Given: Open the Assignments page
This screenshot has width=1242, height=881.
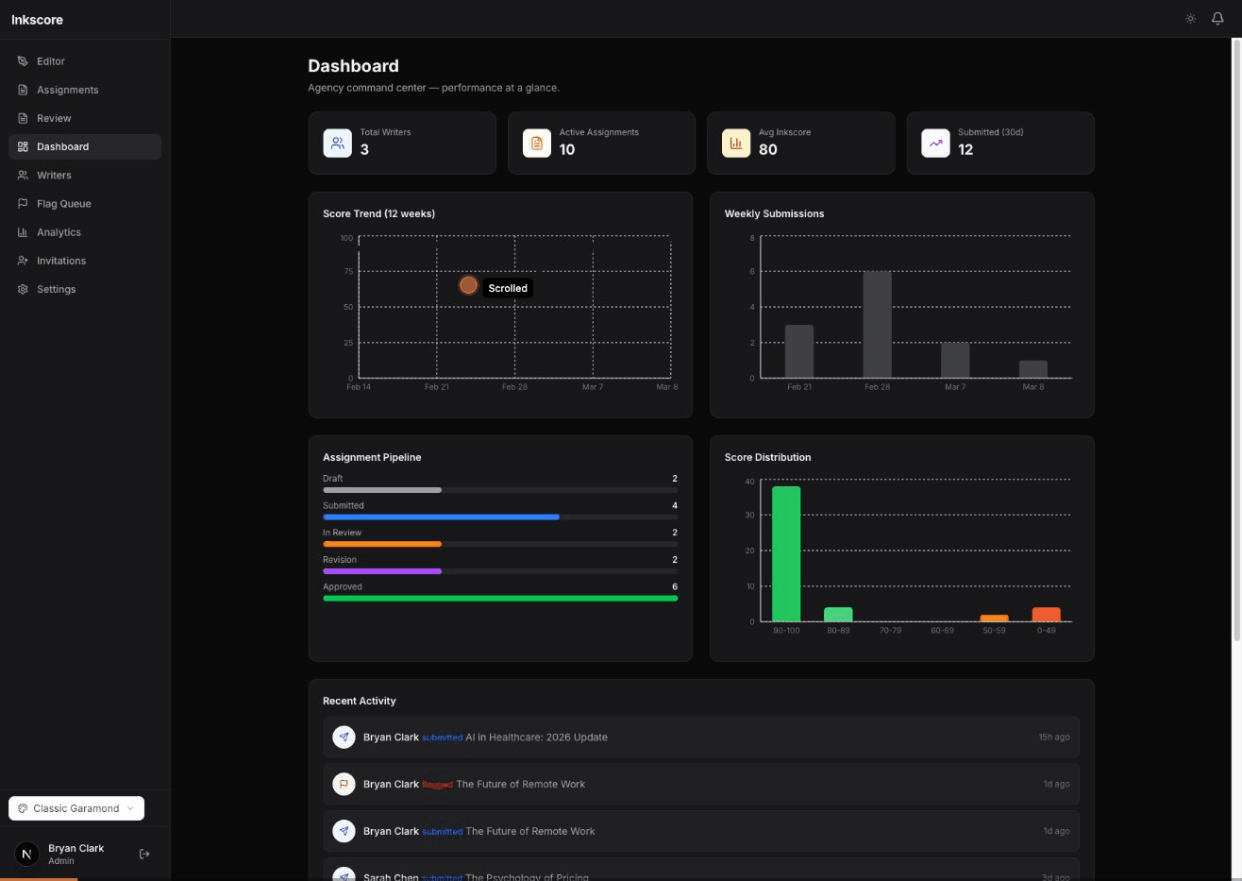Looking at the screenshot, I should [67, 90].
